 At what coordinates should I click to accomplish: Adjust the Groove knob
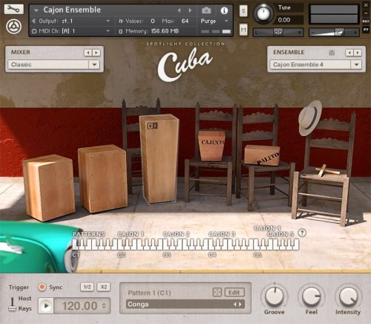(x=275, y=297)
